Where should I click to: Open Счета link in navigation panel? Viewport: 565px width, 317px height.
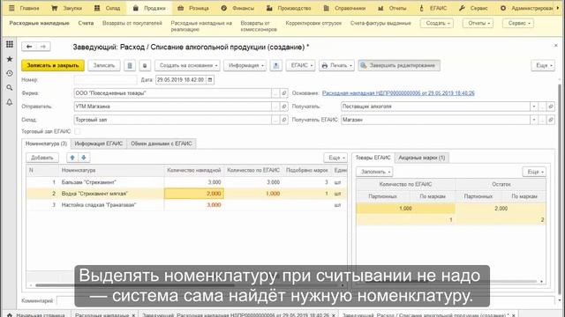pyautogui.click(x=86, y=23)
